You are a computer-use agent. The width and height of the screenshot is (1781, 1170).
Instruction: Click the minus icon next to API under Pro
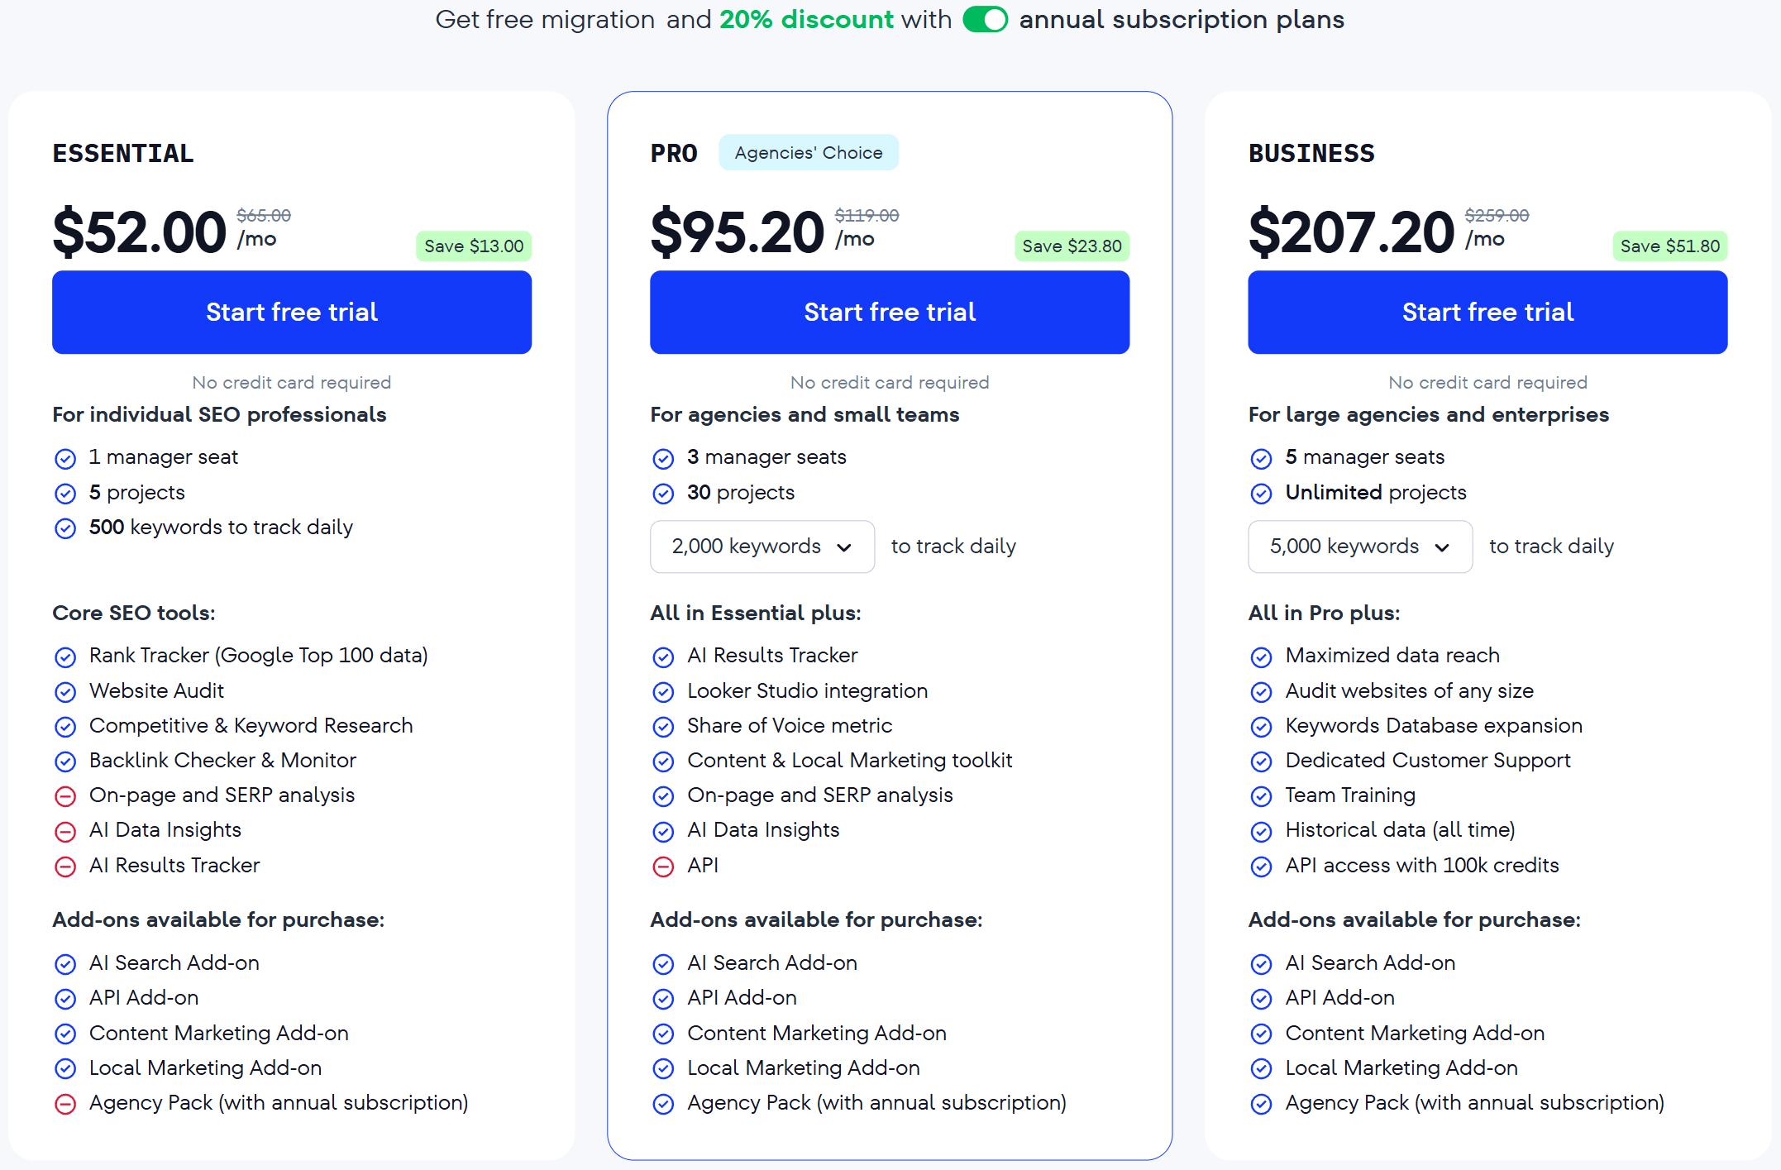[664, 867]
